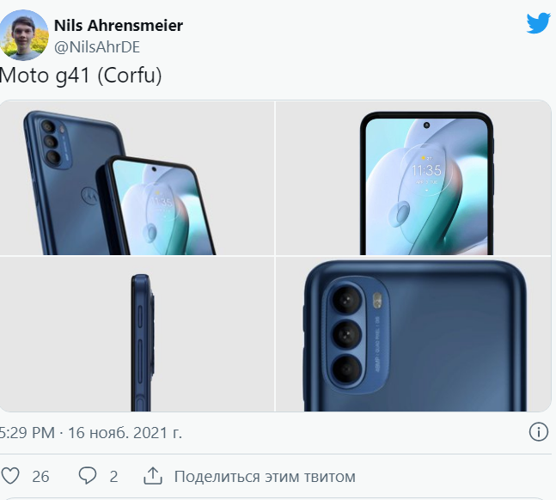Click the Moto g41 (Corfu) tweet text
Viewport: 556px width, 500px height.
pos(81,76)
